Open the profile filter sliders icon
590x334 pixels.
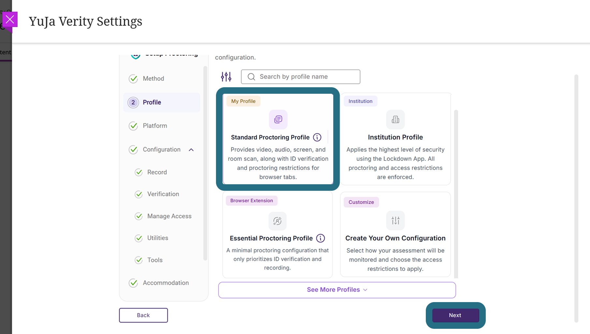click(226, 77)
